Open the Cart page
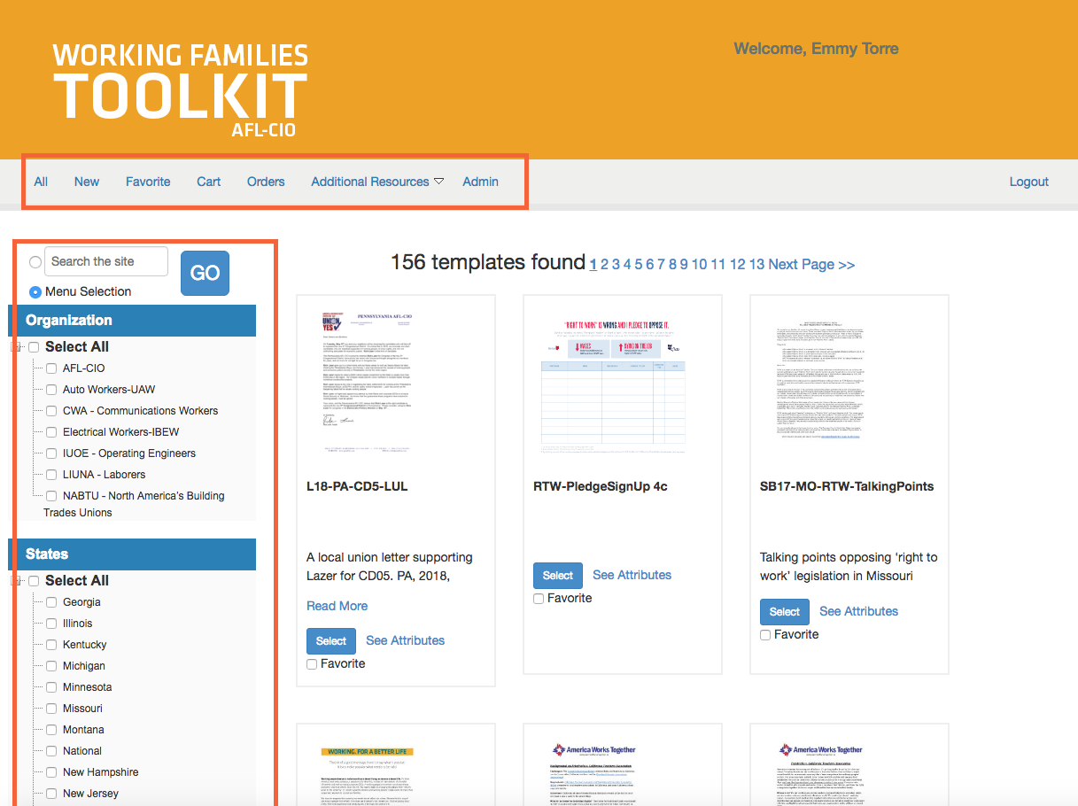The width and height of the screenshot is (1078, 806). click(x=209, y=182)
